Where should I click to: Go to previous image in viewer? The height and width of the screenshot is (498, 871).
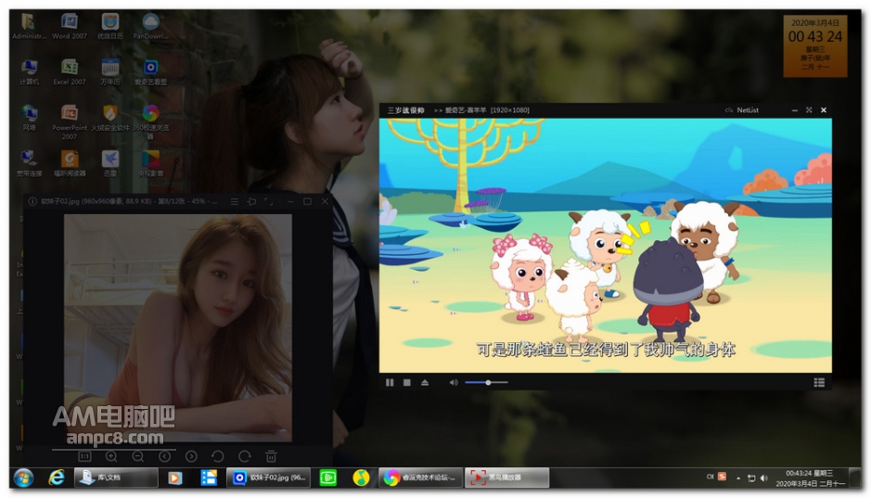click(164, 456)
